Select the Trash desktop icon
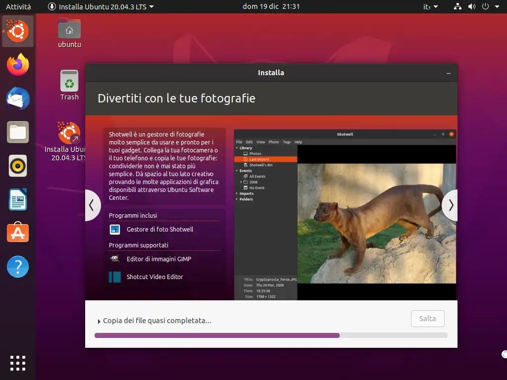Screen dimensions: 507x380 69,85
